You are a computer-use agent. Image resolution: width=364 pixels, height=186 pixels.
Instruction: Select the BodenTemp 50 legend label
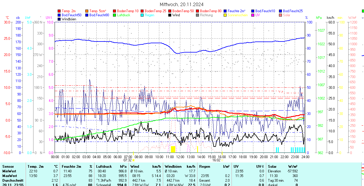183,11
